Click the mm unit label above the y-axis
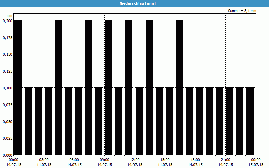The height and width of the screenshot is (168, 269). point(9,15)
